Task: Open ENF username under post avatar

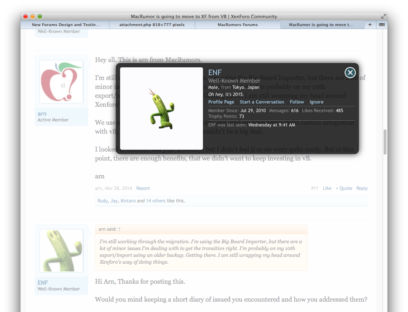Action: pyautogui.click(x=43, y=283)
